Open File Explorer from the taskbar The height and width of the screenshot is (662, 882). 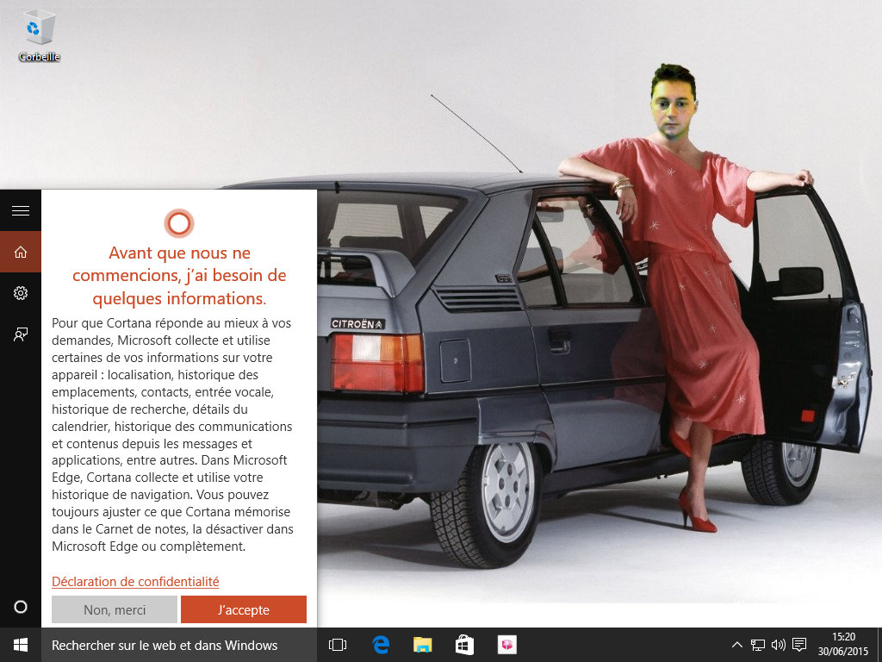[422, 645]
